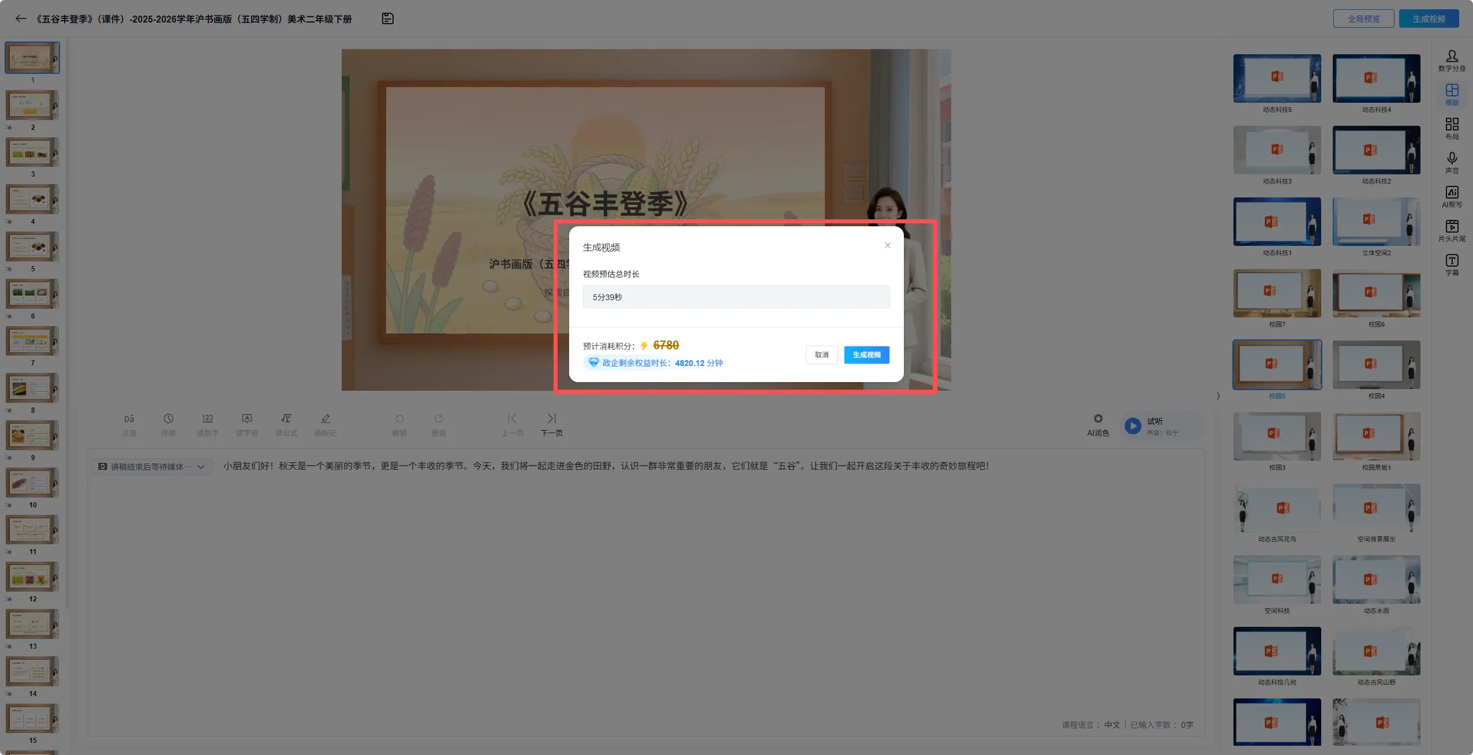Click the save icon next to the title
The height and width of the screenshot is (755, 1473).
[388, 18]
